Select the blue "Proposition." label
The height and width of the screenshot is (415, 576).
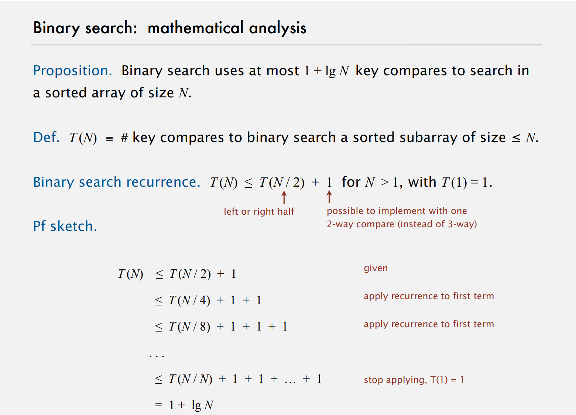pyautogui.click(x=72, y=70)
